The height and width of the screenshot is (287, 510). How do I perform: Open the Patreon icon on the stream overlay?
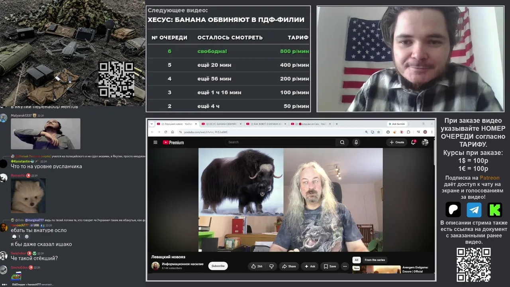point(453,210)
